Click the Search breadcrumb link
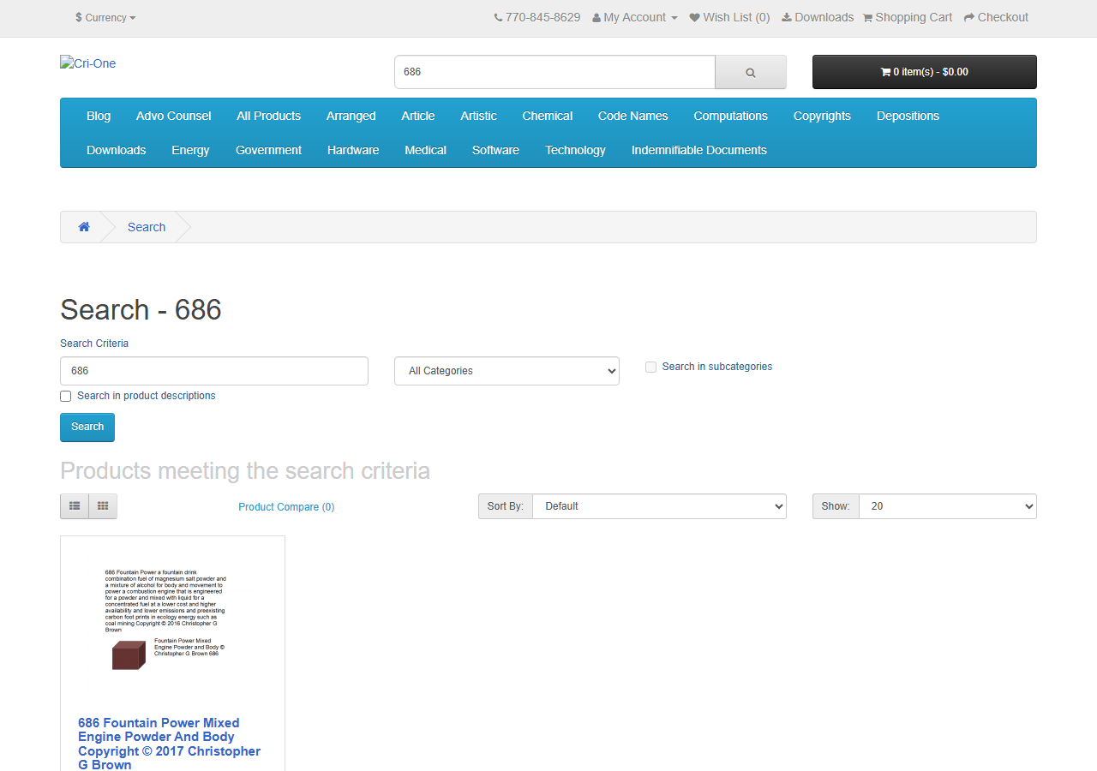 (147, 227)
